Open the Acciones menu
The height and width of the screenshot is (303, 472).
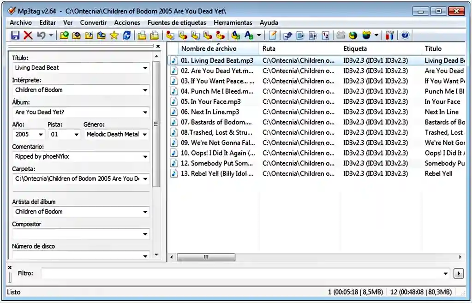(127, 23)
